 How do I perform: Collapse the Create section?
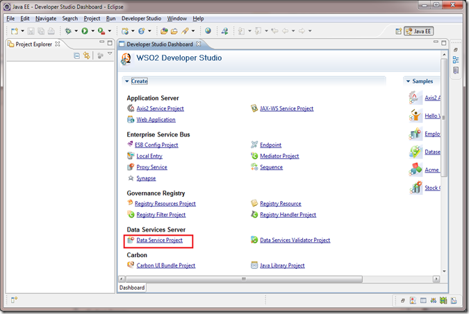point(127,81)
